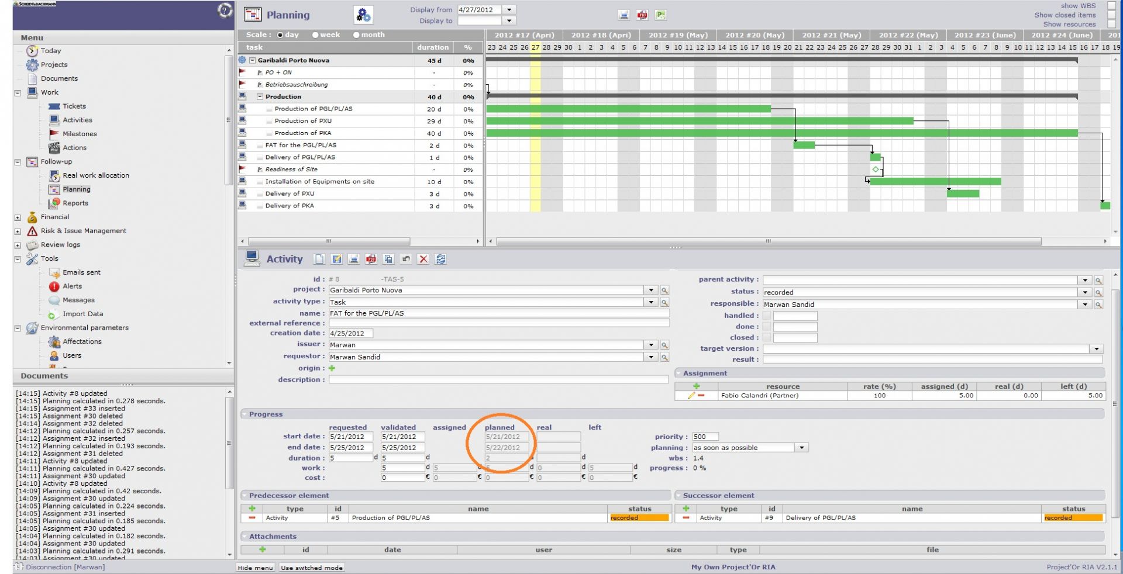Open Real work allocation in menu
Image resolution: width=1123 pixels, height=574 pixels.
(x=95, y=175)
